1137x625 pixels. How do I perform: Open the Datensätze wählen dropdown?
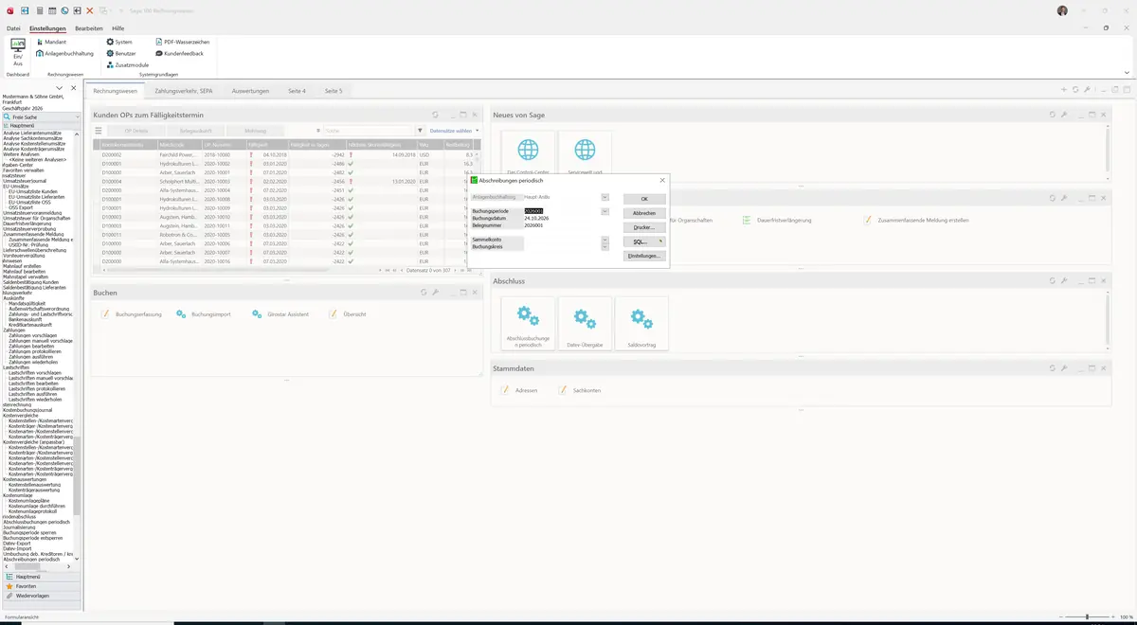tap(454, 131)
